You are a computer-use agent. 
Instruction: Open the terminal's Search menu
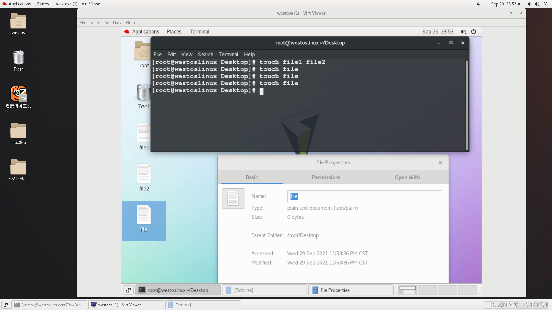coord(205,54)
